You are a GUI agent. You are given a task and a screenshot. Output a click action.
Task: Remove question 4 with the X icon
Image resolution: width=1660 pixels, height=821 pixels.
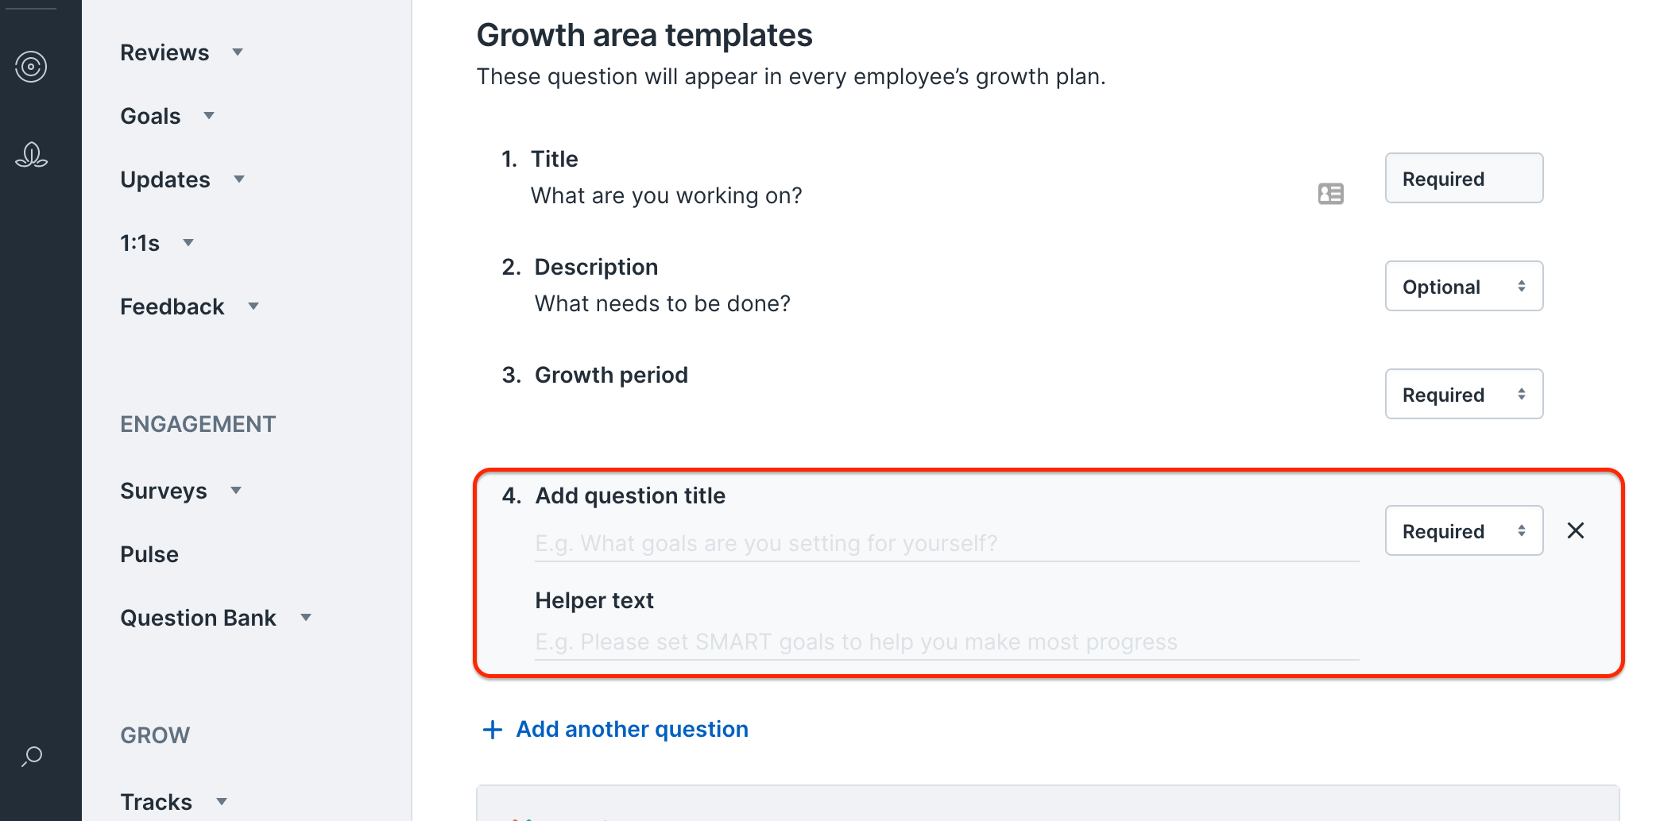(x=1575, y=530)
